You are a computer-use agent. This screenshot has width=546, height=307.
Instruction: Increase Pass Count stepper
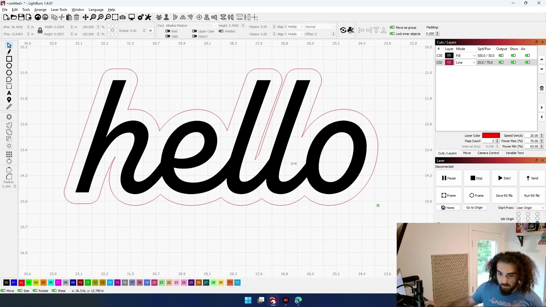tap(497, 140)
